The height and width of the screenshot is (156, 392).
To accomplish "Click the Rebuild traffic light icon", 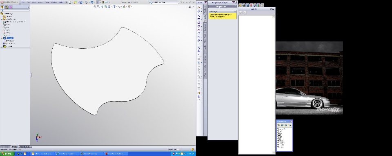I will click(103, 2).
